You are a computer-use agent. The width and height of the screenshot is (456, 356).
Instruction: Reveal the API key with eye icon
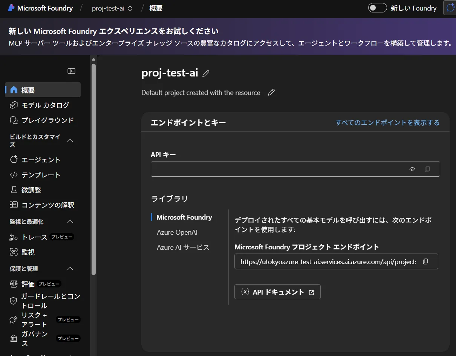[x=412, y=169]
